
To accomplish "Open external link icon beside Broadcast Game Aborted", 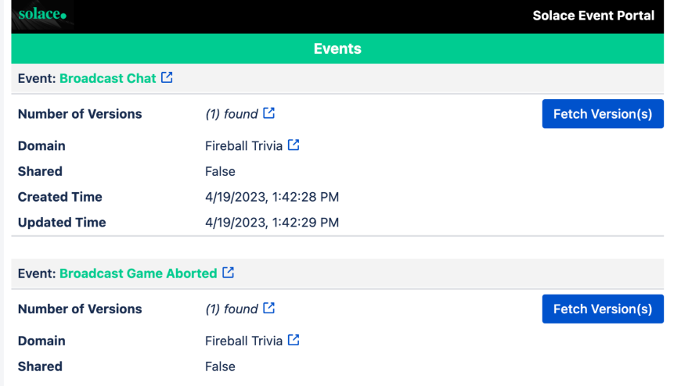I will [x=228, y=273].
